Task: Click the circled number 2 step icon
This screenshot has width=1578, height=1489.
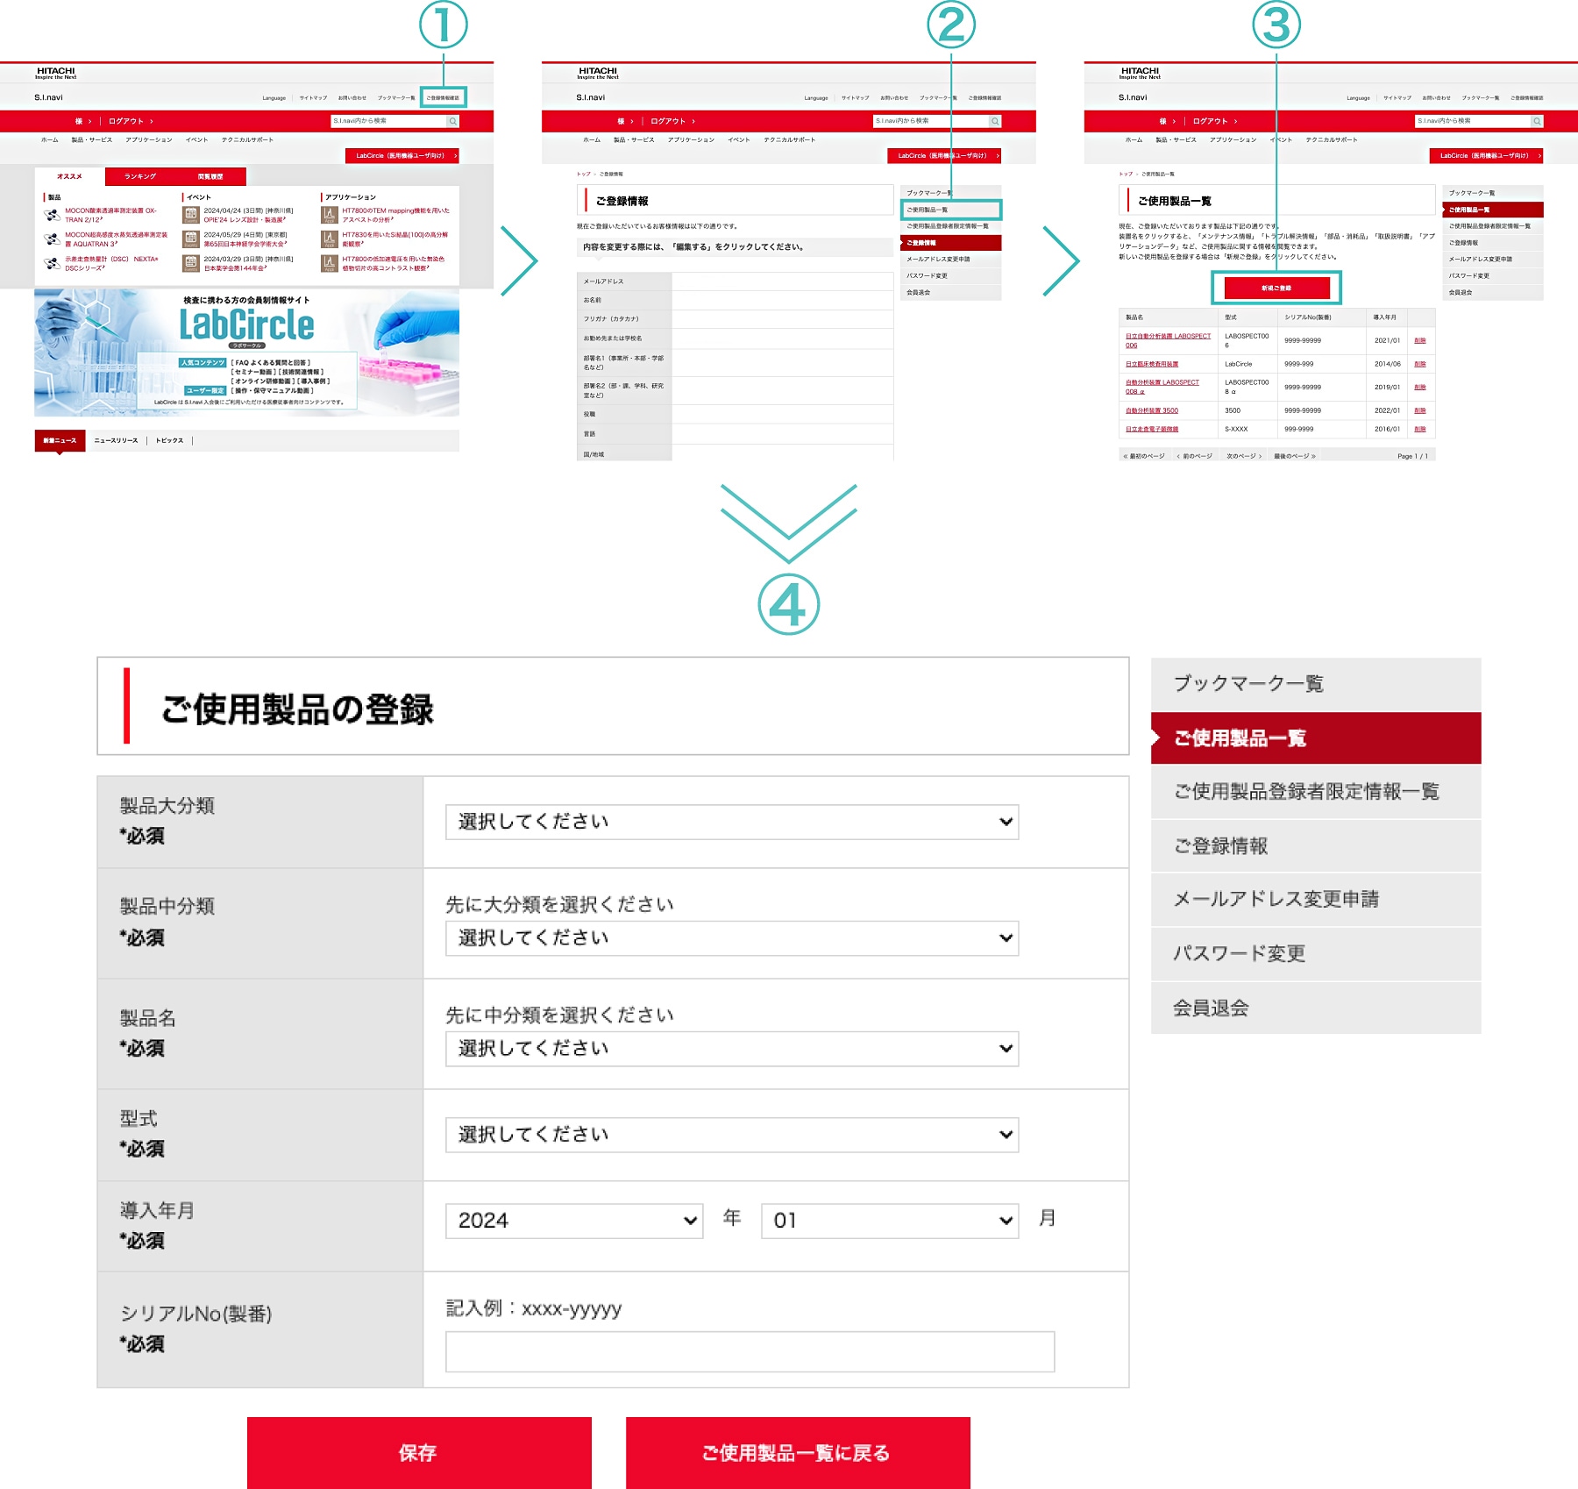Action: pos(951,25)
